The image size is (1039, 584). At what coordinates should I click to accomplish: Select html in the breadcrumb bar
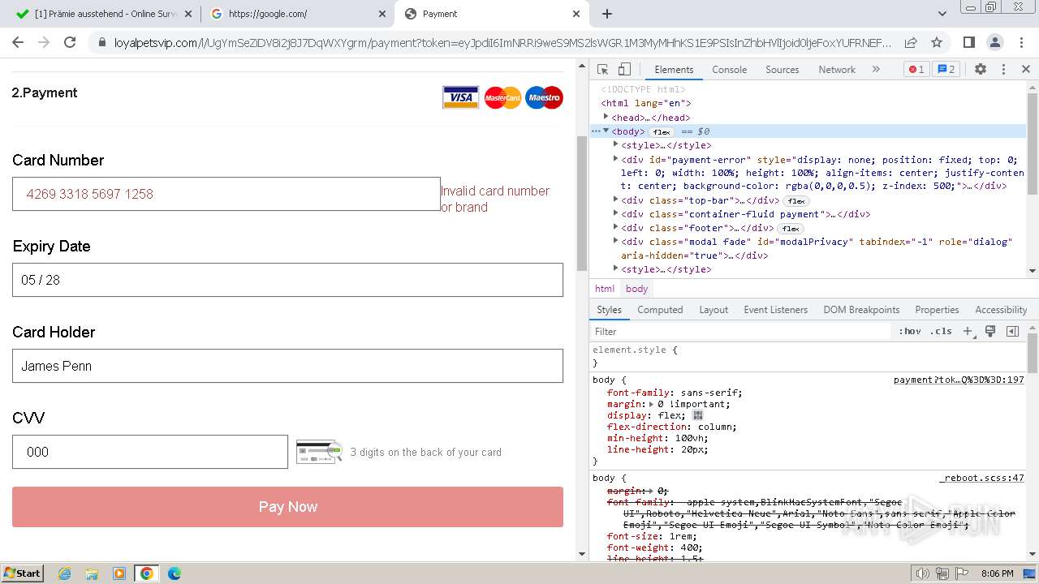point(605,289)
